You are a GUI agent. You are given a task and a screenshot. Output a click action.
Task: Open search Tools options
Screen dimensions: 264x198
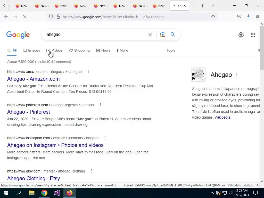click(171, 50)
